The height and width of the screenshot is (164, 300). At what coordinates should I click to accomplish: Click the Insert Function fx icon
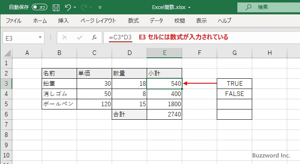point(94,37)
